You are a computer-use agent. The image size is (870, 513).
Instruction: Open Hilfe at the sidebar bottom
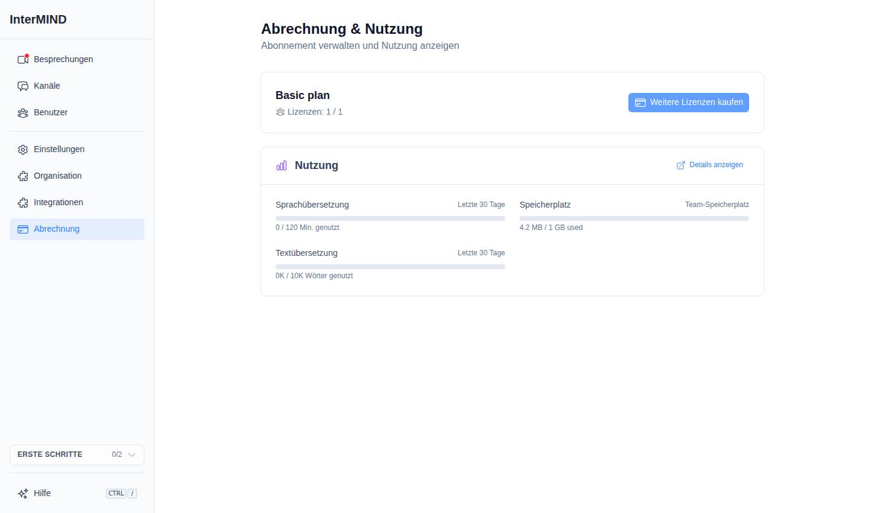[x=77, y=493]
